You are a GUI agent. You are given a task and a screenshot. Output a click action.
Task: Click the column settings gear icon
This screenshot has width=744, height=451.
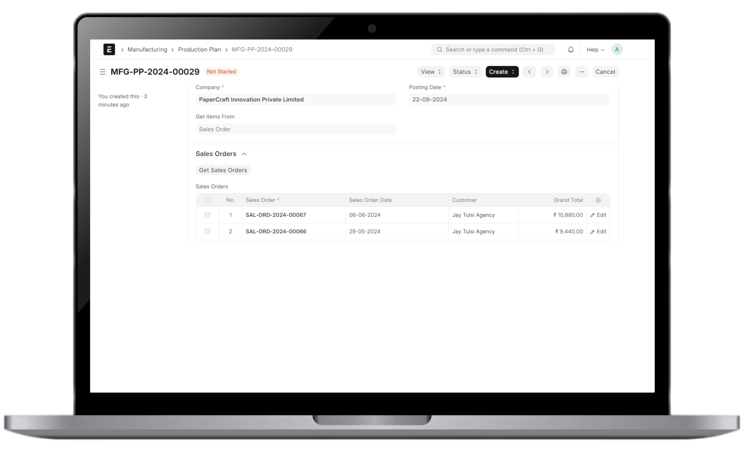pyautogui.click(x=598, y=200)
